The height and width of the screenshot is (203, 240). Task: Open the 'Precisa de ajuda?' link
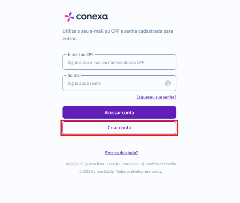[x=121, y=153]
